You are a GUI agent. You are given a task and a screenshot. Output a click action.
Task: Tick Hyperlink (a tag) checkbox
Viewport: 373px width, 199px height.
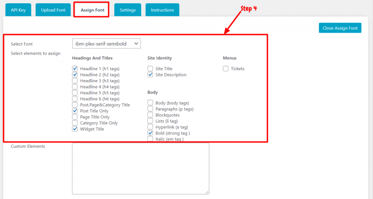point(150,127)
